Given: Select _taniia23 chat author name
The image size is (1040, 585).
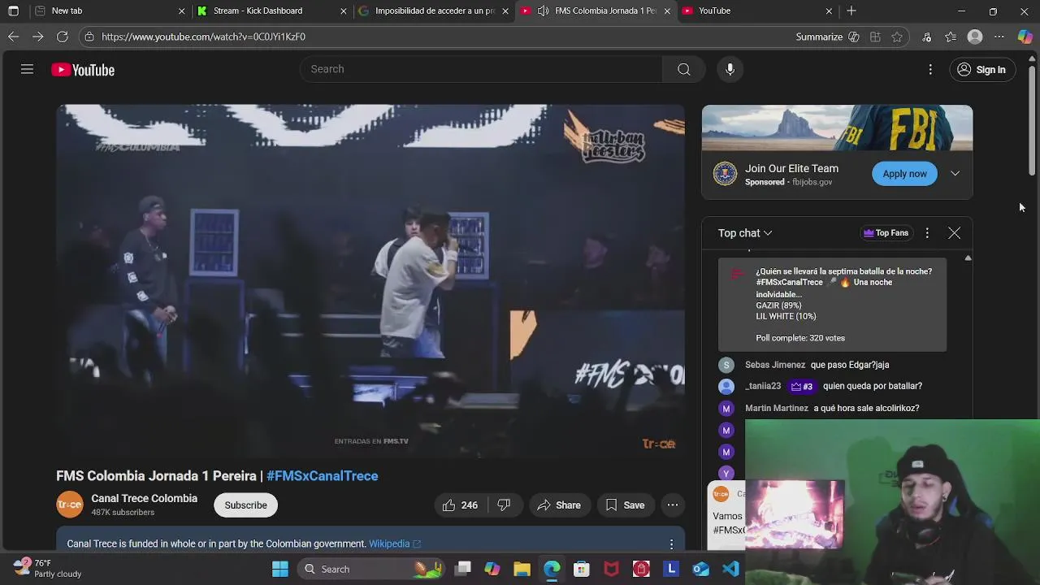Looking at the screenshot, I should click(763, 386).
